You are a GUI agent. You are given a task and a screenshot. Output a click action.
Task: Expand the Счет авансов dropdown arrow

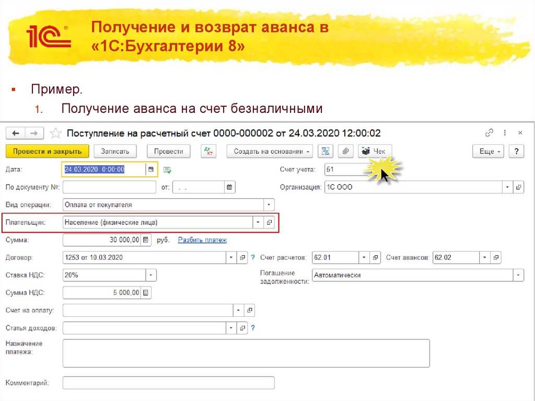(x=485, y=258)
